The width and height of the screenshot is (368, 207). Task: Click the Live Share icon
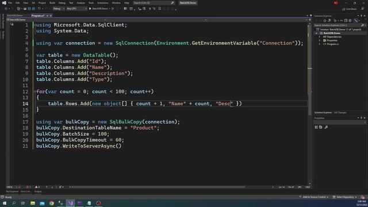click(344, 9)
